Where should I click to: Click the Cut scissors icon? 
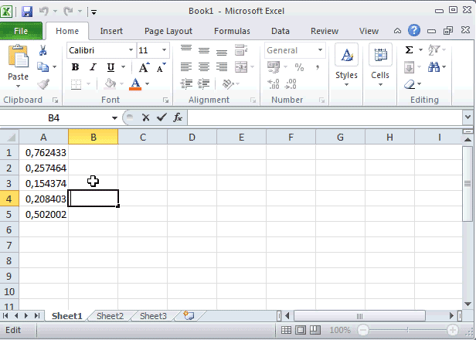tap(43, 50)
